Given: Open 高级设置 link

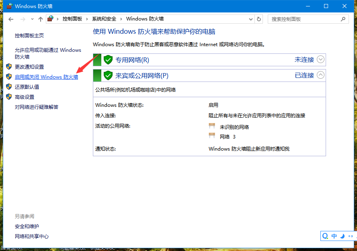Looking at the screenshot, I should 25,97.
